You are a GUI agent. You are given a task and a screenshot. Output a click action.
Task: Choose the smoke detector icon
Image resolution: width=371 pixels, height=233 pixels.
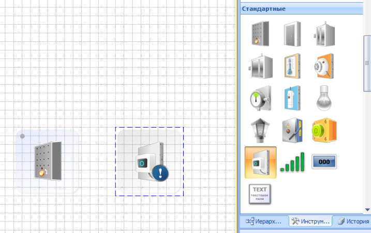coord(324,66)
